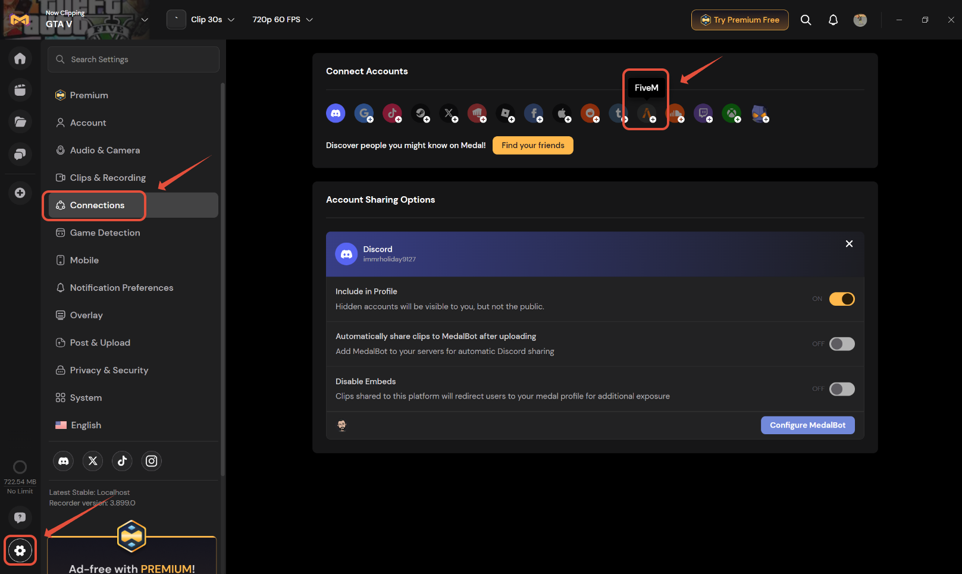The image size is (962, 574).
Task: Open the search magnifier in top bar
Action: [806, 20]
